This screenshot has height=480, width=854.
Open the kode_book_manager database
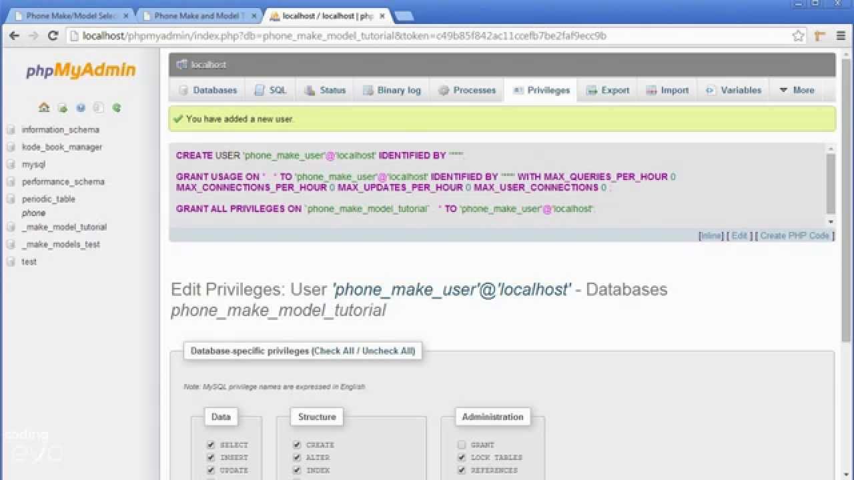pos(61,147)
